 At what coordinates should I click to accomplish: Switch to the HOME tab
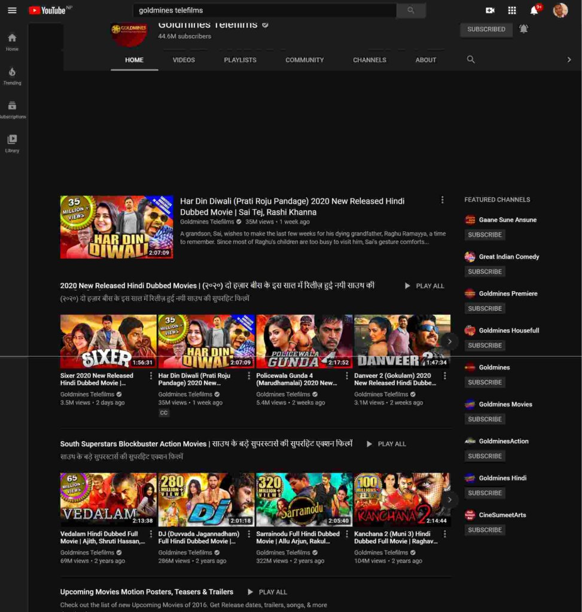pos(135,60)
